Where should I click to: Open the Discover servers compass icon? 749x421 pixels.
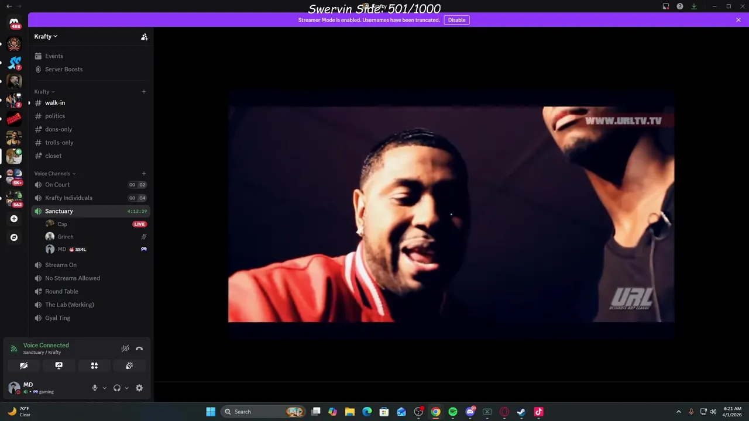[14, 237]
